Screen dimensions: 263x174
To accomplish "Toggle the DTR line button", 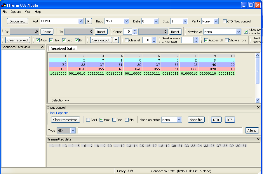I will (x=216, y=120).
